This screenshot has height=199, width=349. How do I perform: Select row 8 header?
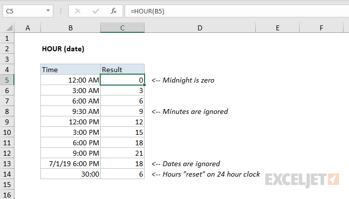point(7,111)
